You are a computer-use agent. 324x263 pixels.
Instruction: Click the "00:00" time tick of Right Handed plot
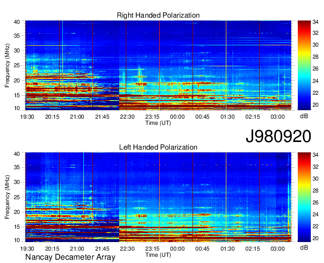pos(177,117)
